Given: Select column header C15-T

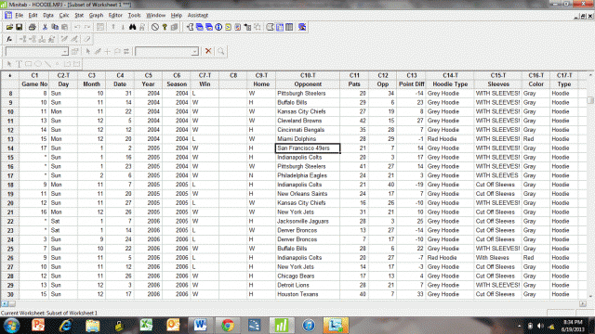Looking at the screenshot, I should point(498,75).
